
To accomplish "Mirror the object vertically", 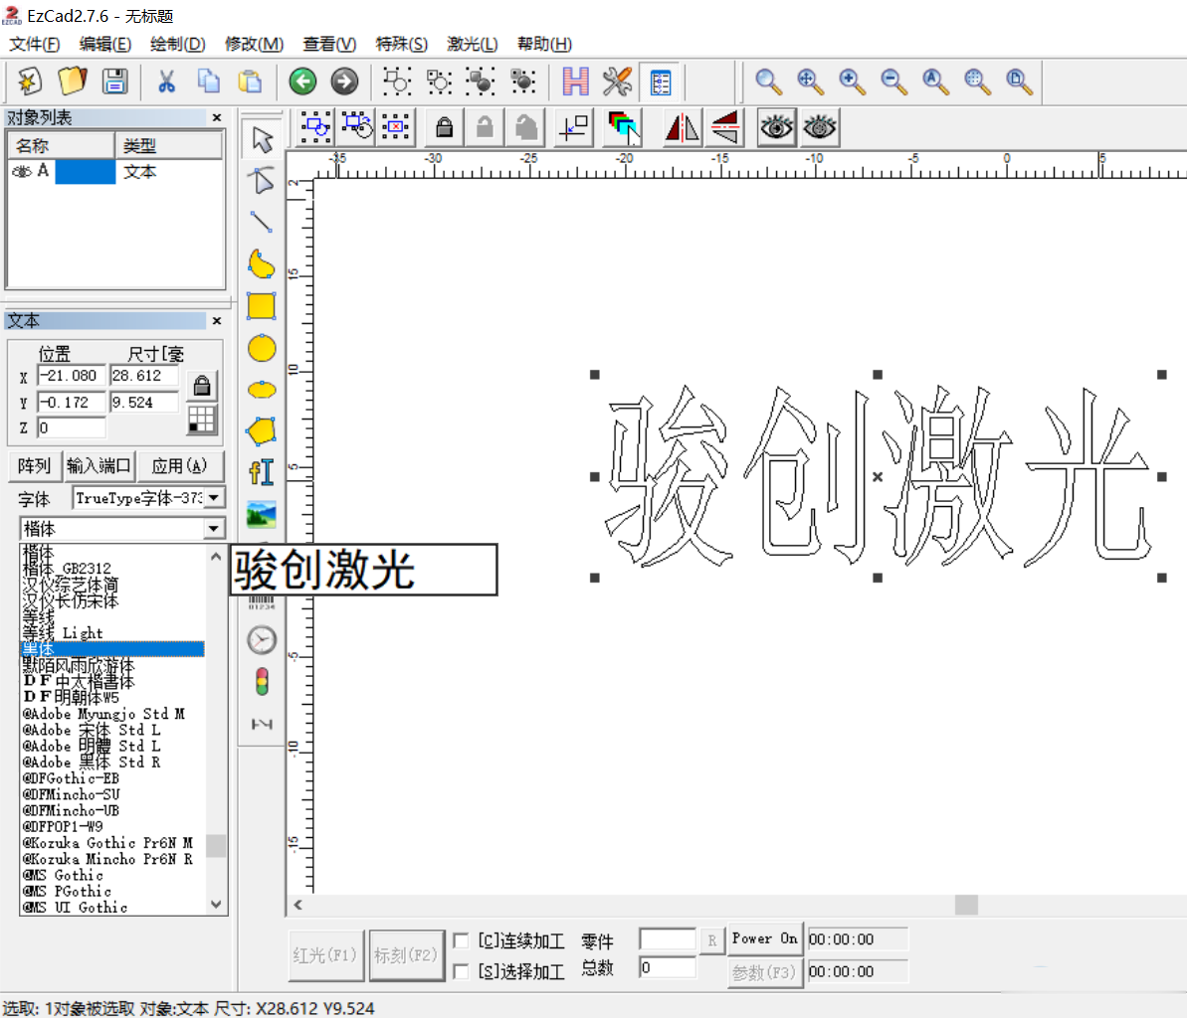I will point(724,127).
